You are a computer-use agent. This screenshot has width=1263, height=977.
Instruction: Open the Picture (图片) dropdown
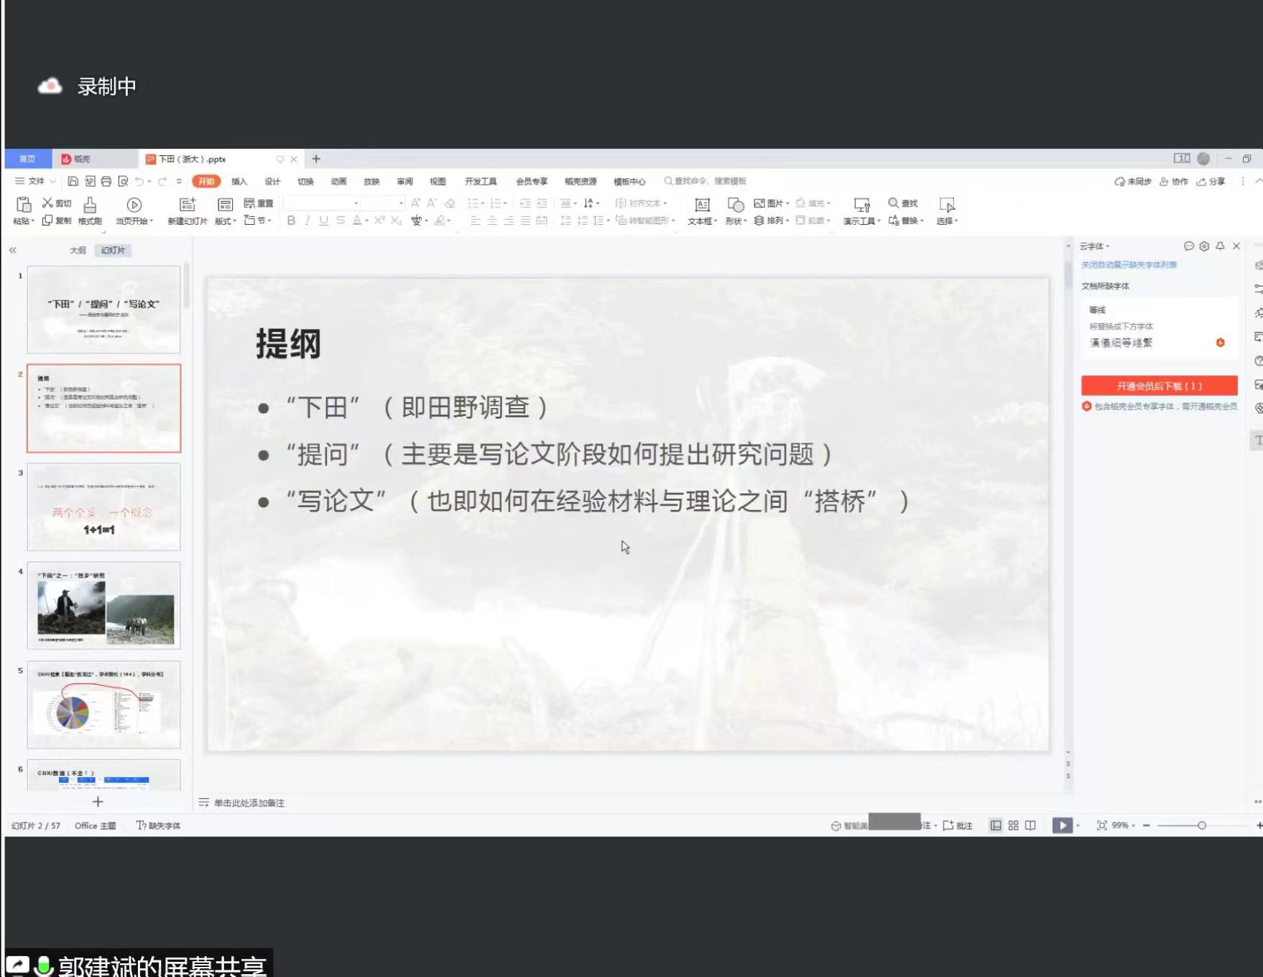(x=772, y=203)
